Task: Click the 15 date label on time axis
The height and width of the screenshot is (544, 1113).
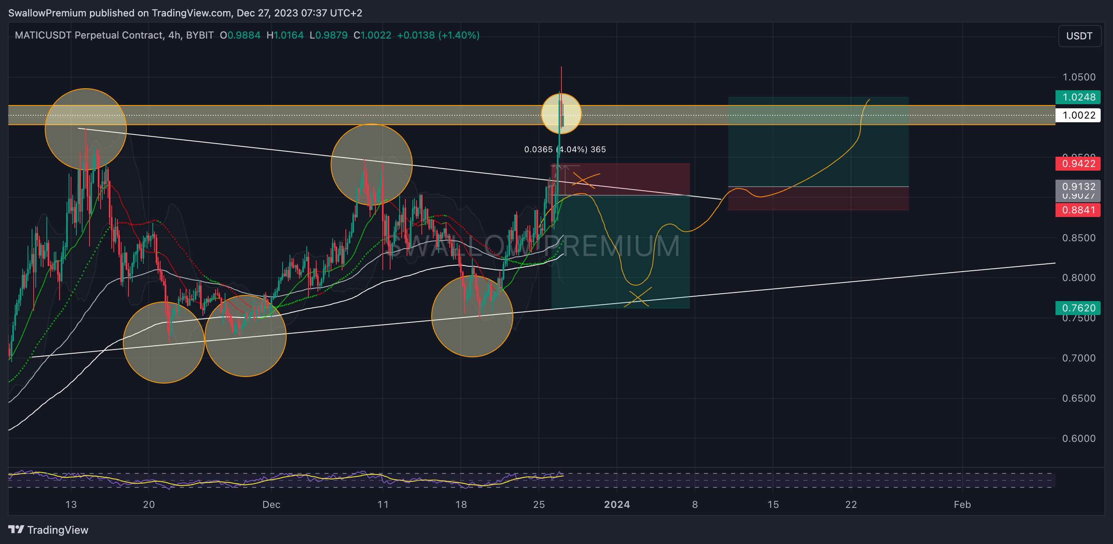Action: click(x=773, y=504)
